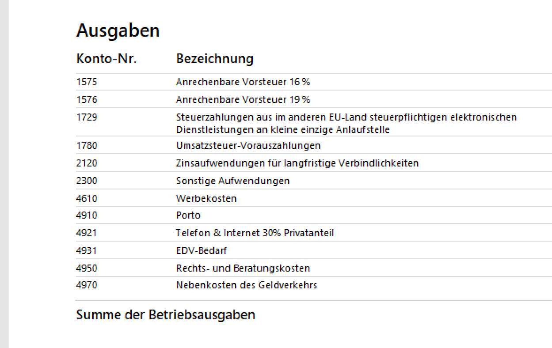Click the Konto-Nr. column header

107,58
